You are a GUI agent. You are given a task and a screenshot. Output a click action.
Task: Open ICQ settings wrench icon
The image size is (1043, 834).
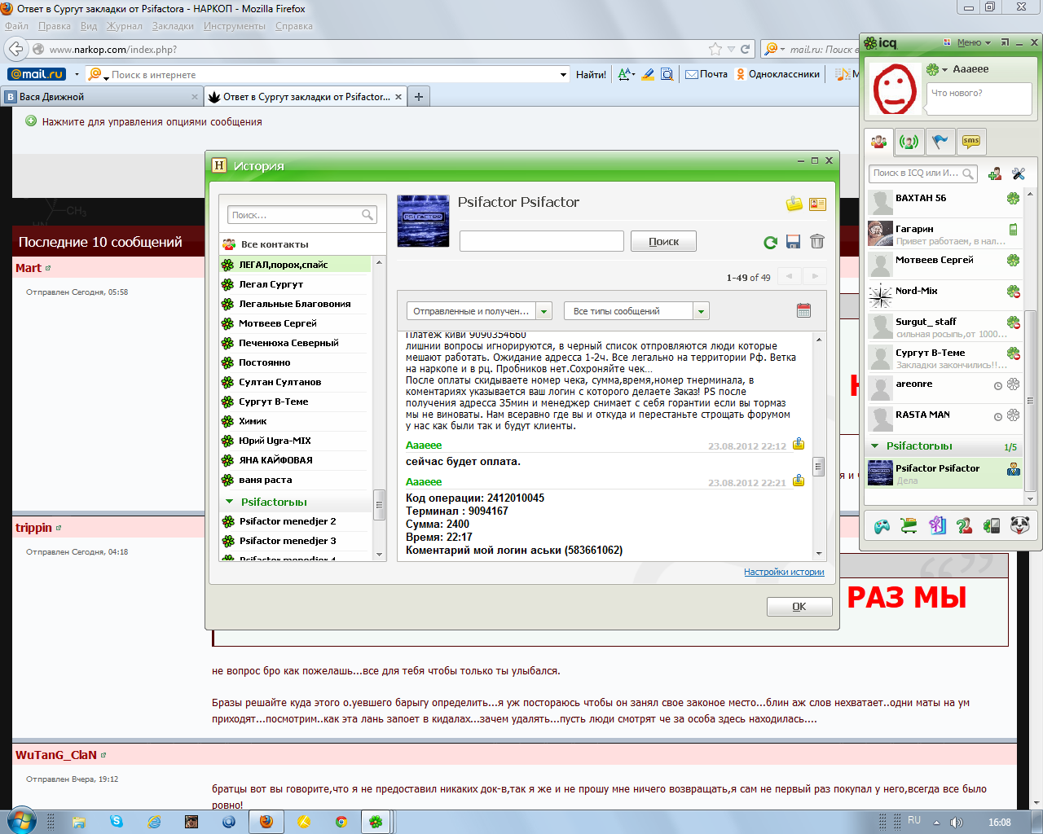[x=1019, y=173]
